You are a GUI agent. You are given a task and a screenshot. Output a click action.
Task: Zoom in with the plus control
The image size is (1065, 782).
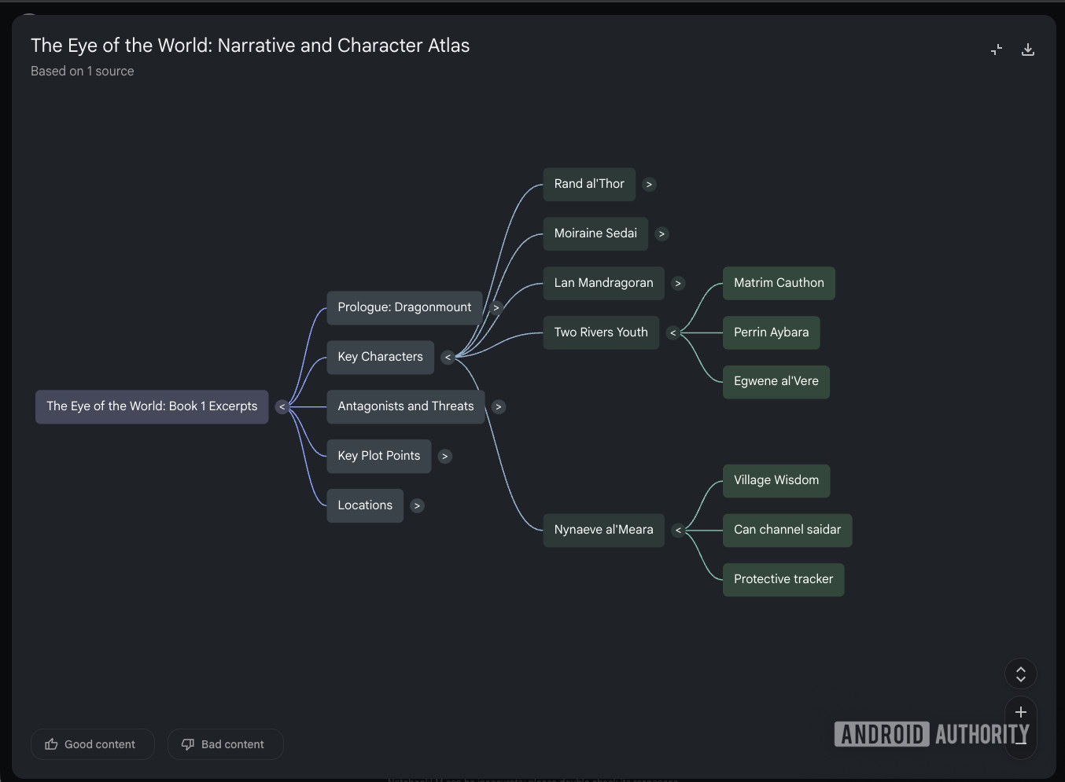1020,712
